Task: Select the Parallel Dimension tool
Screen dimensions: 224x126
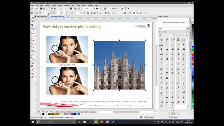Action: (33, 55)
